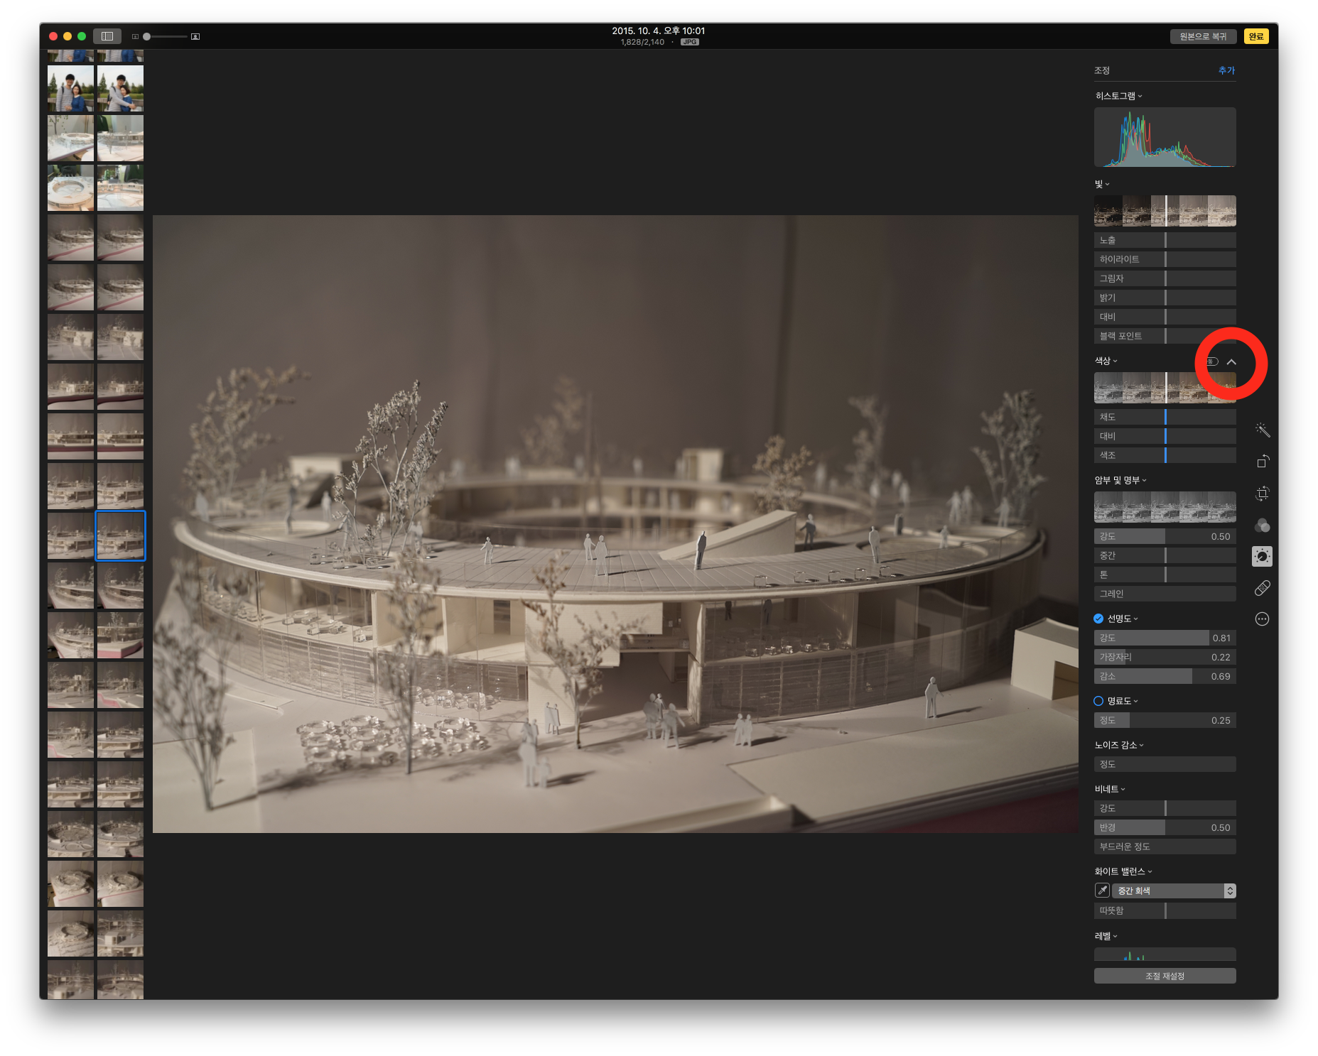Pick the white balance eyedropper
Viewport: 1318px width, 1056px height.
click(x=1102, y=891)
